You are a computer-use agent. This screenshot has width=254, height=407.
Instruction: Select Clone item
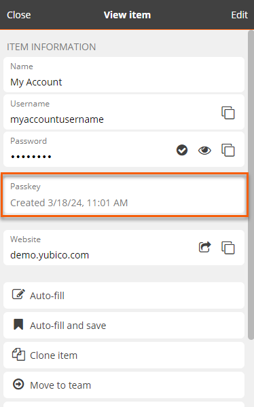(x=124, y=355)
